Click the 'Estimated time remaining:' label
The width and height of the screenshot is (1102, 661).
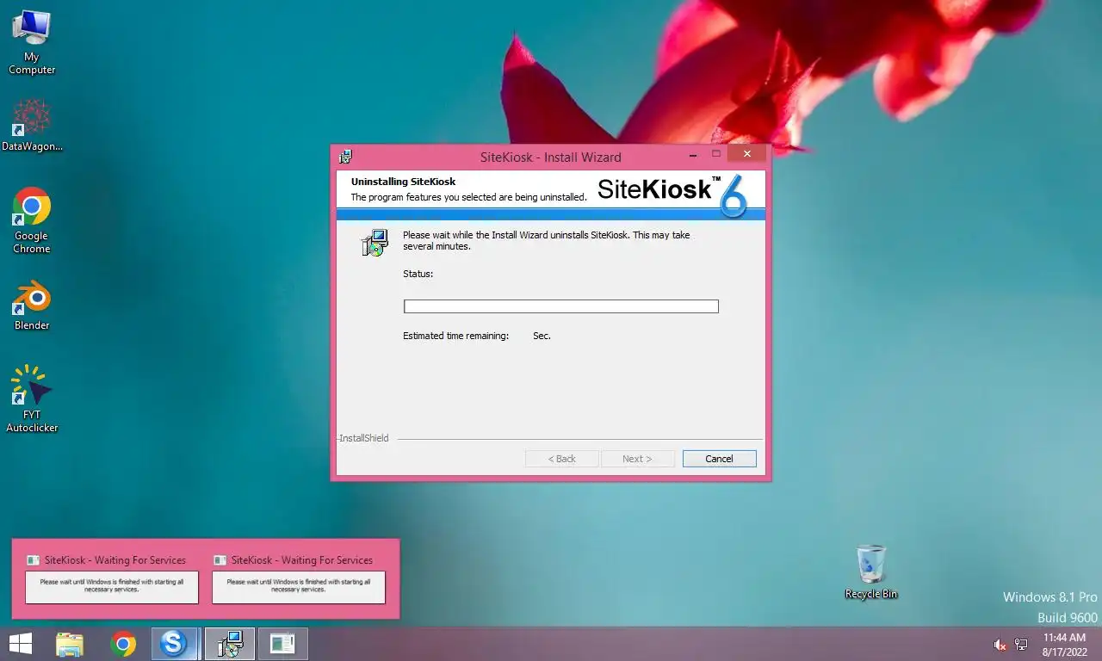tap(456, 336)
